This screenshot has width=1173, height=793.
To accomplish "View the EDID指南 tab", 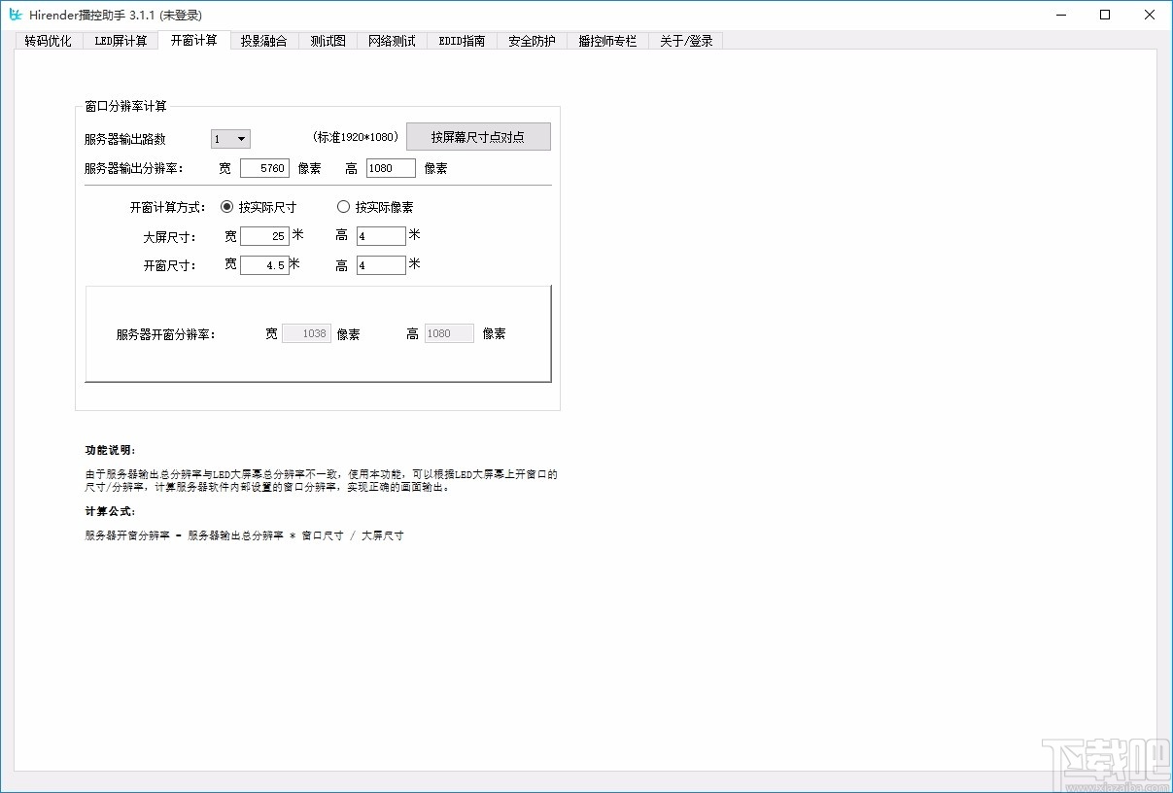I will coord(461,40).
